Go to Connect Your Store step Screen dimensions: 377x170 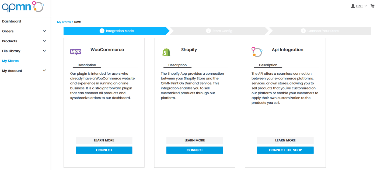[x=320, y=31]
